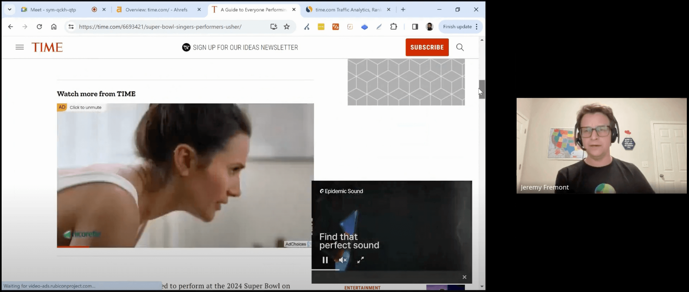Click the TIME search magnifier icon
This screenshot has height=292, width=689.
(460, 47)
